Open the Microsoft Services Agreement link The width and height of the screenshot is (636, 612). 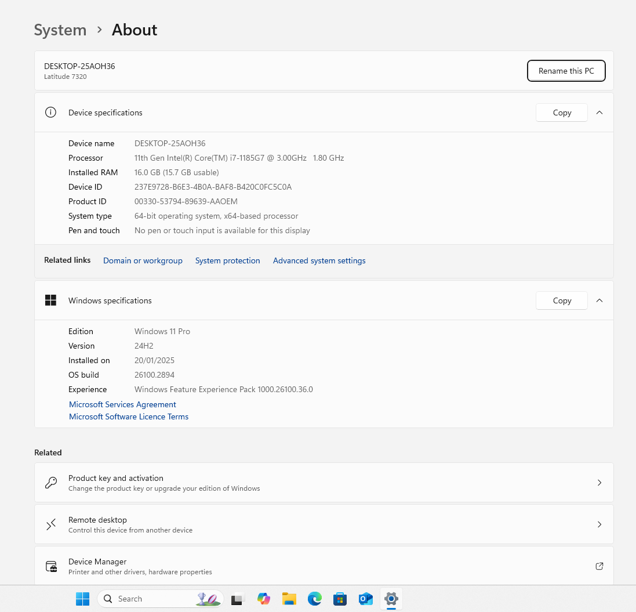122,404
